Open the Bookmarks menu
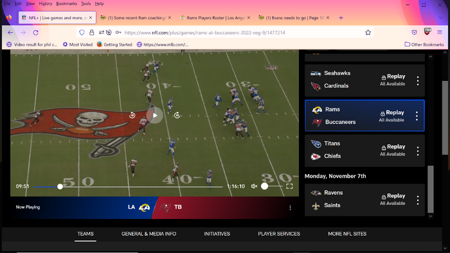Image resolution: width=450 pixels, height=253 pixels. (67, 4)
